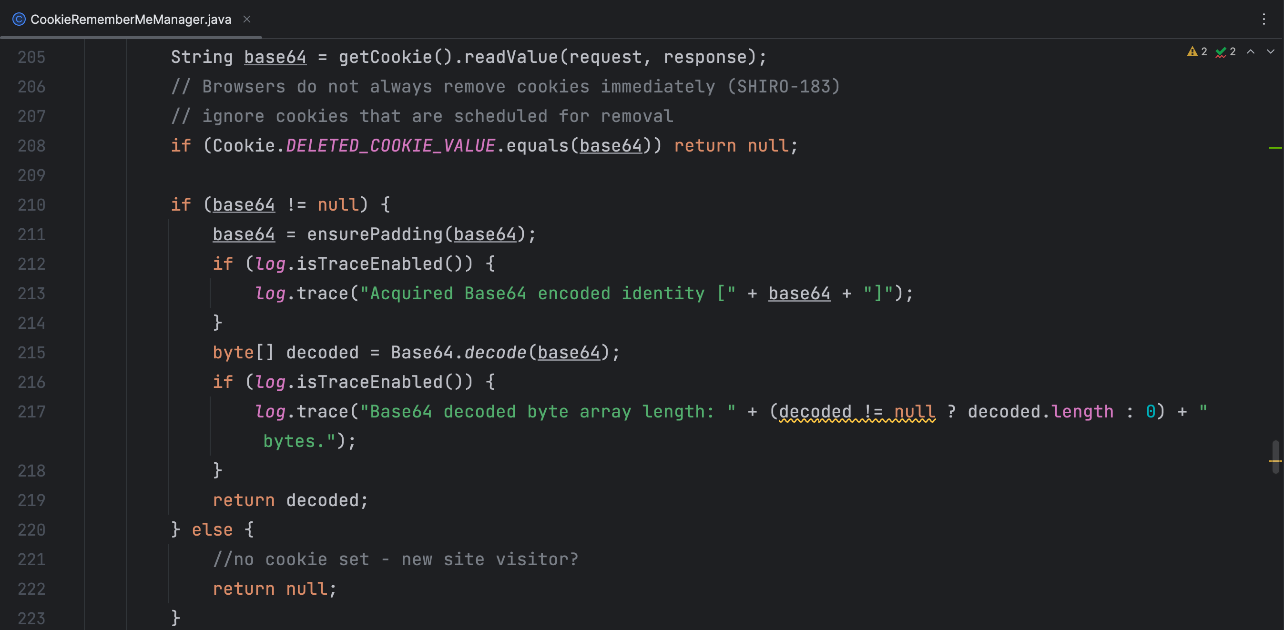Click 'return null;' on line 222
Viewport: 1284px width, 630px height.
[275, 589]
